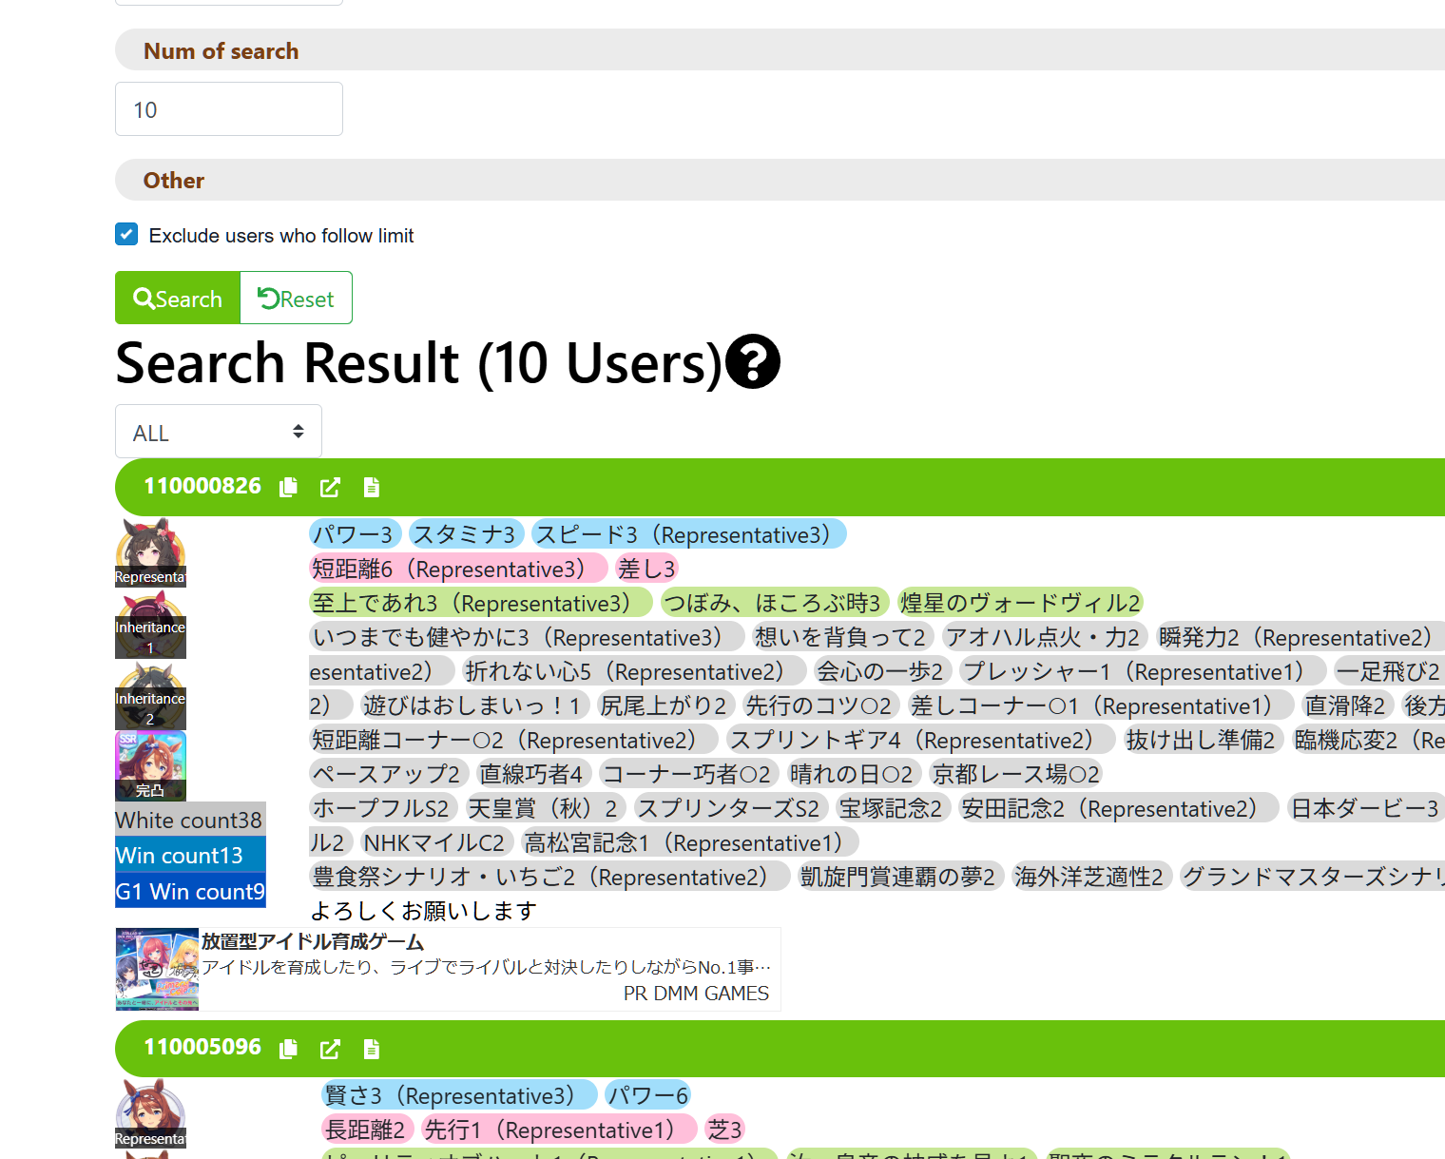The image size is (1445, 1159).
Task: Select the 直線巧者4 tag
Action: [532, 774]
